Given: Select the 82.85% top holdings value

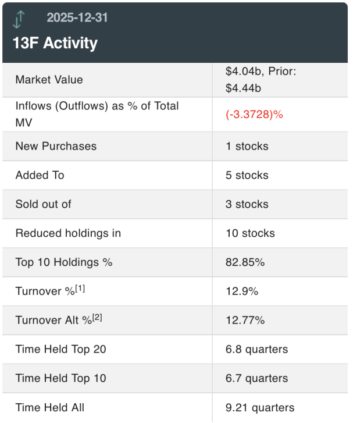Looking at the screenshot, I should 245,262.
